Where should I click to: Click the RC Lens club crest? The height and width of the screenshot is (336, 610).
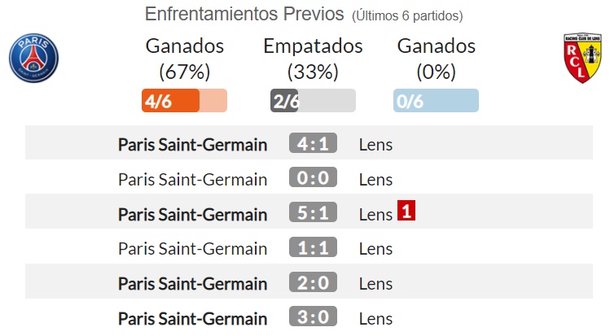pos(582,58)
